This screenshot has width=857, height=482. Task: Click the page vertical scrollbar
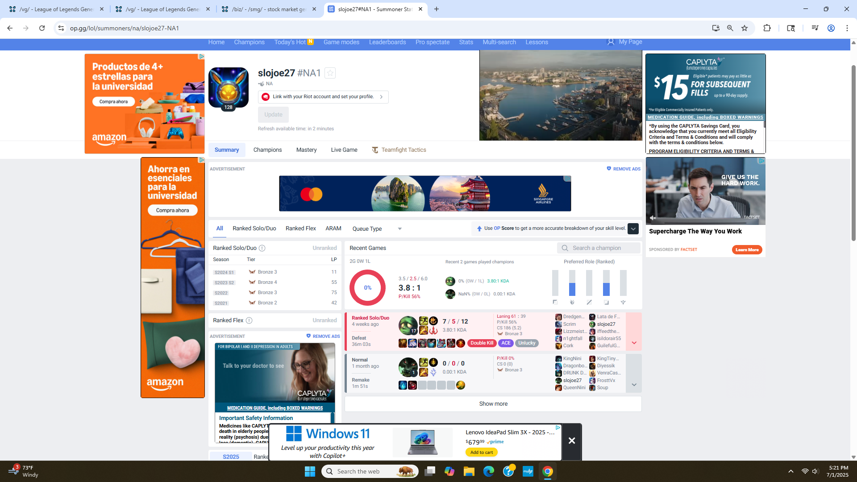click(853, 153)
